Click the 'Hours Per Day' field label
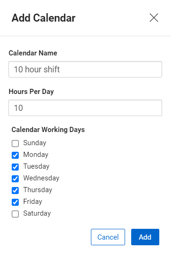 pos(31,92)
